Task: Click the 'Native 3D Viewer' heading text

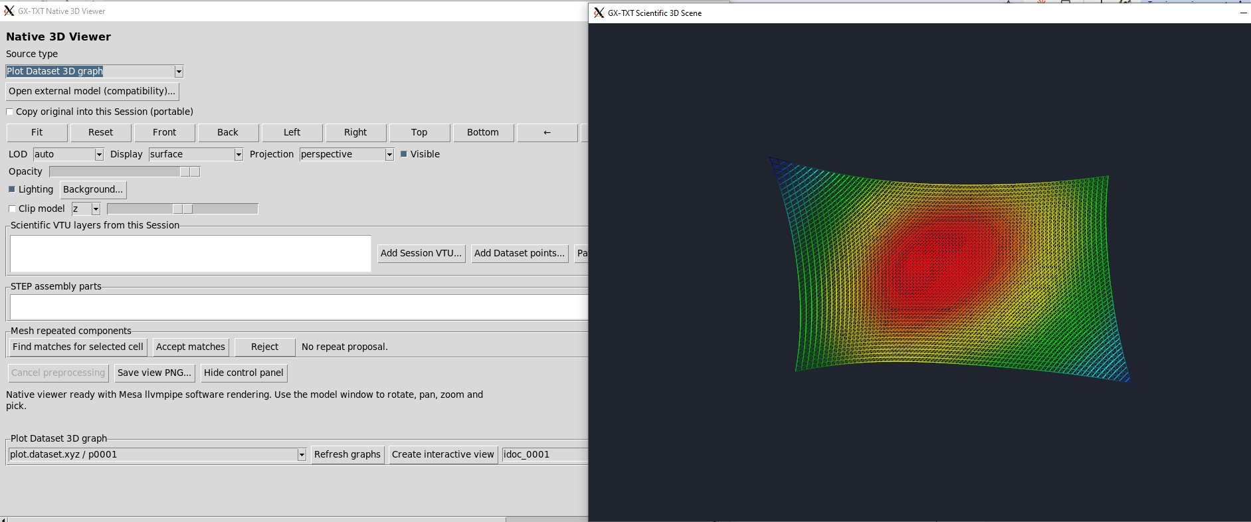Action: click(x=58, y=37)
